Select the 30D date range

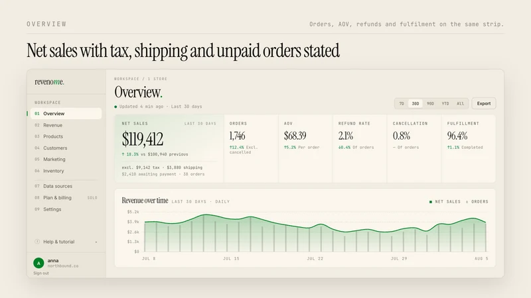pyautogui.click(x=416, y=104)
